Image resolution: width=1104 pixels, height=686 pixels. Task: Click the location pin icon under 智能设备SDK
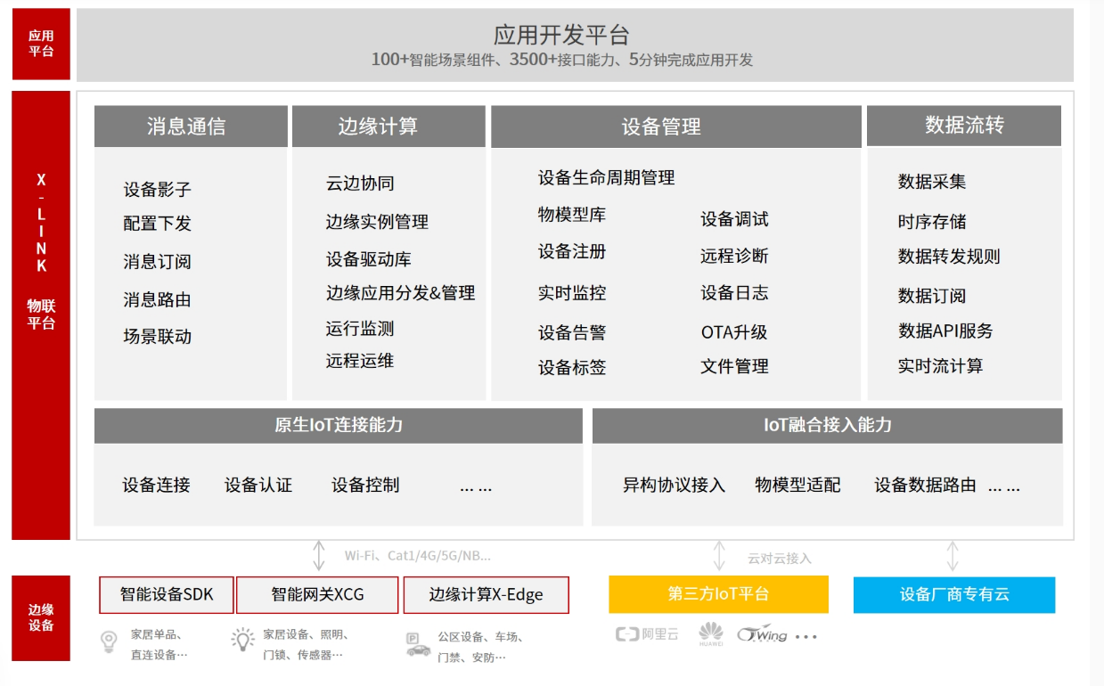(x=109, y=642)
